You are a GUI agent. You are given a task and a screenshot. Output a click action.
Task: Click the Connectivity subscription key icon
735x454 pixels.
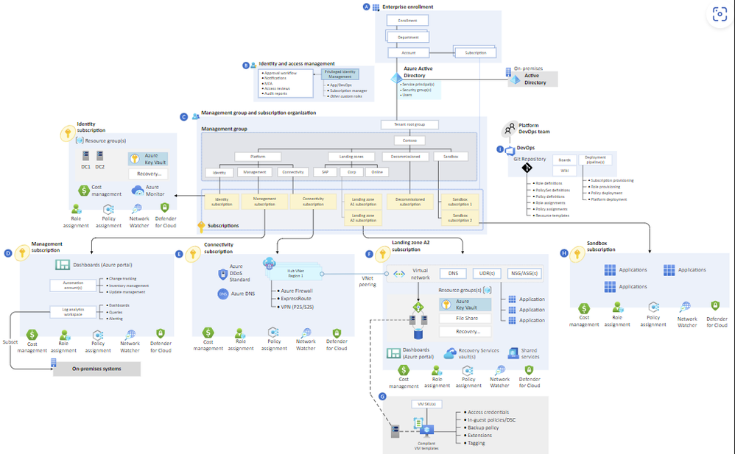193,254
